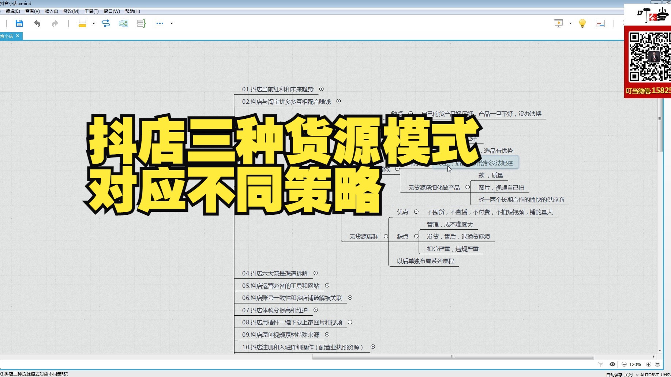Close the 抖音小店 document tab
The width and height of the screenshot is (671, 377).
pos(17,36)
